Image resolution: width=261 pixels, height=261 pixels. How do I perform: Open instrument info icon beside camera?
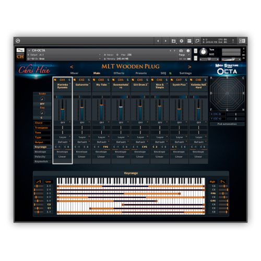188,51
